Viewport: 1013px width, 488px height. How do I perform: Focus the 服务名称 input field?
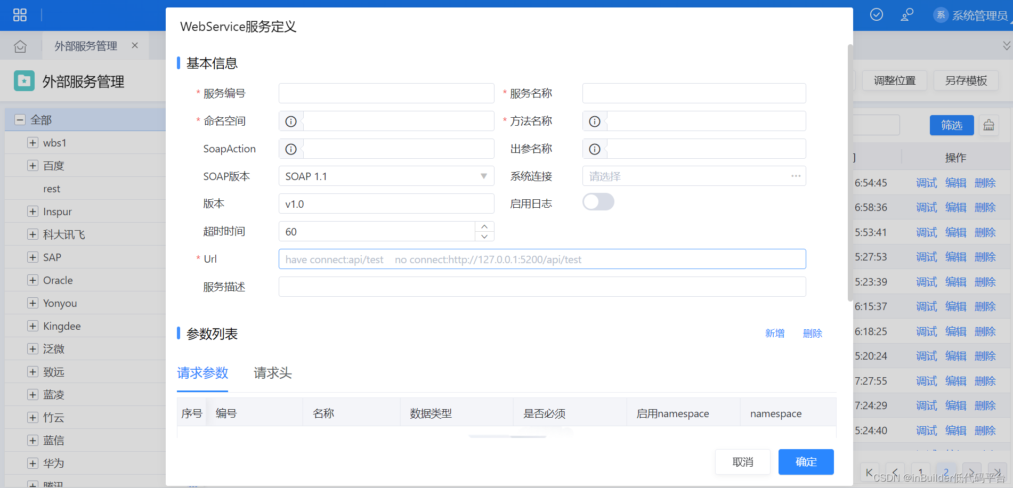point(694,93)
